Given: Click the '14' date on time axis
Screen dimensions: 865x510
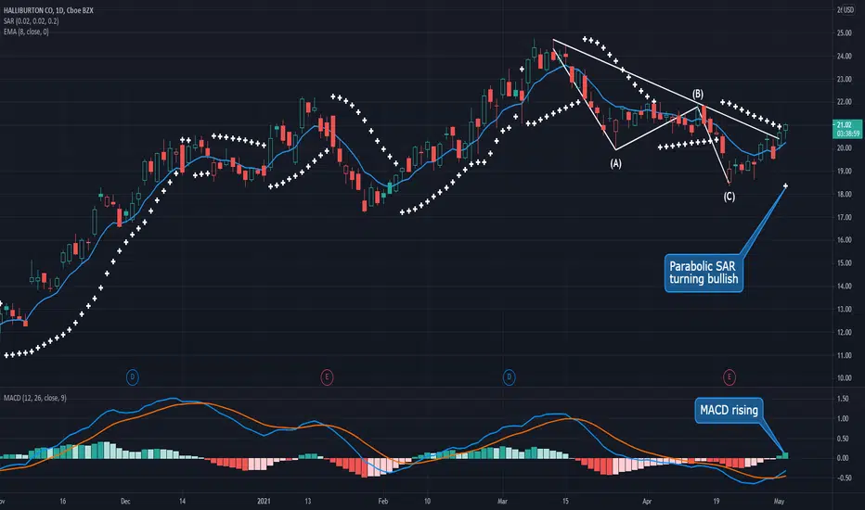Looking at the screenshot, I should tap(182, 501).
